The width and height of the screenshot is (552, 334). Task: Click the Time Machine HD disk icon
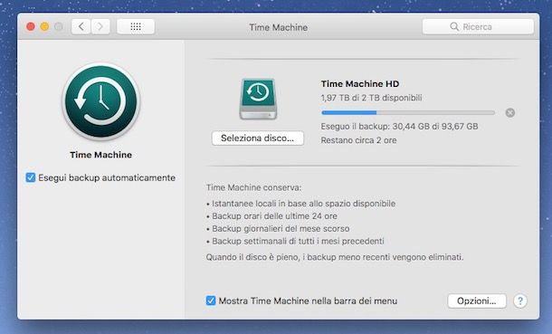[x=258, y=100]
